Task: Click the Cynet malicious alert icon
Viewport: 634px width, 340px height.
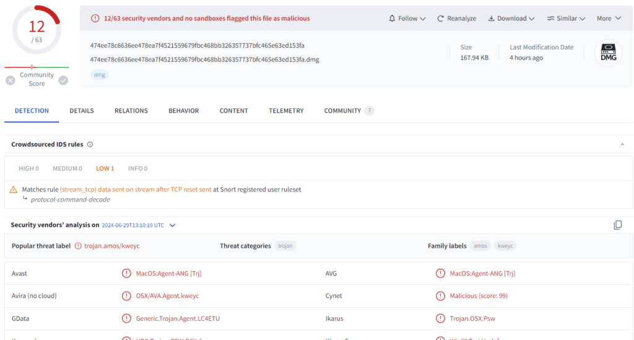Action: pyautogui.click(x=440, y=296)
